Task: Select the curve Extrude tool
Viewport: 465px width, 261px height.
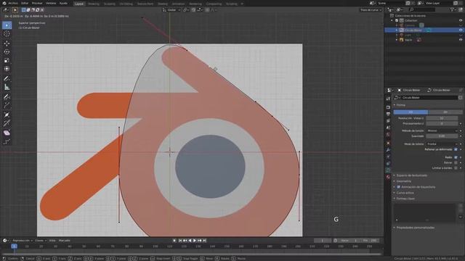Action: pos(7,105)
